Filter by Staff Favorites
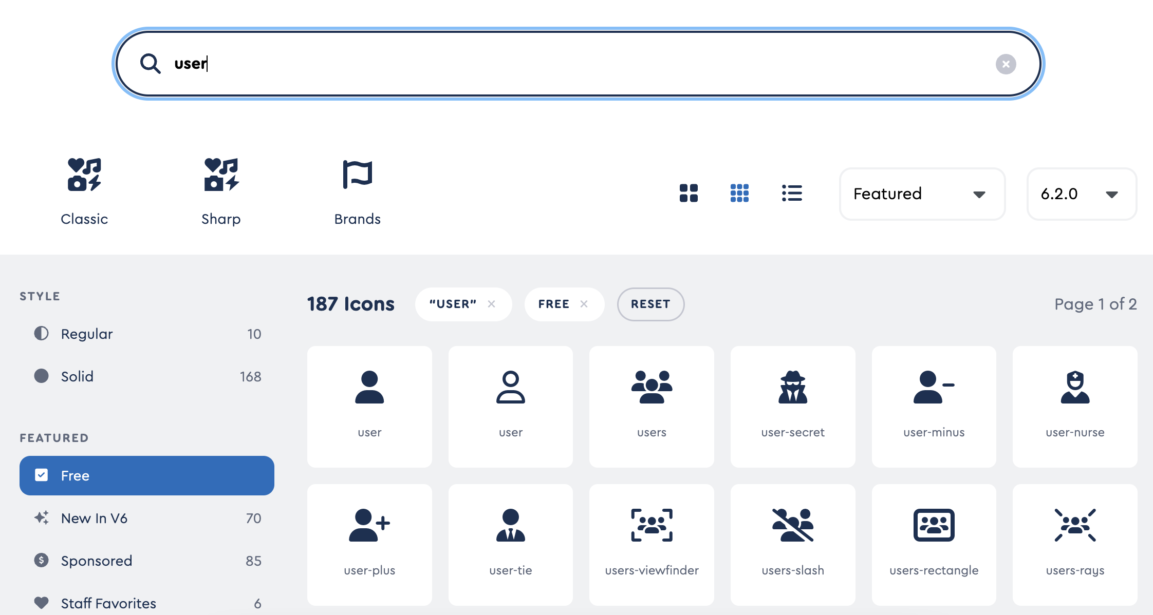This screenshot has width=1153, height=615. [x=147, y=603]
